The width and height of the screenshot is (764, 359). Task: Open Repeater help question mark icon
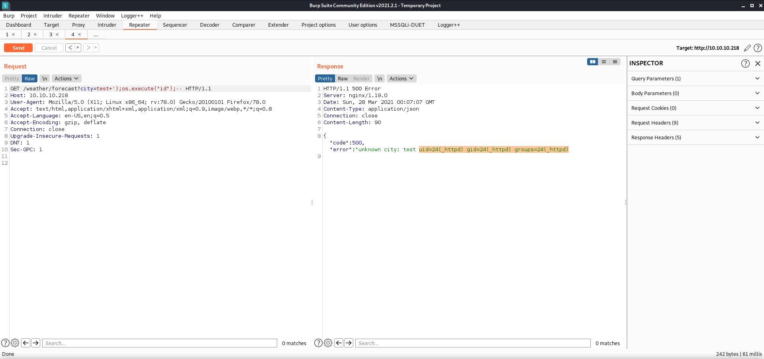point(758,48)
